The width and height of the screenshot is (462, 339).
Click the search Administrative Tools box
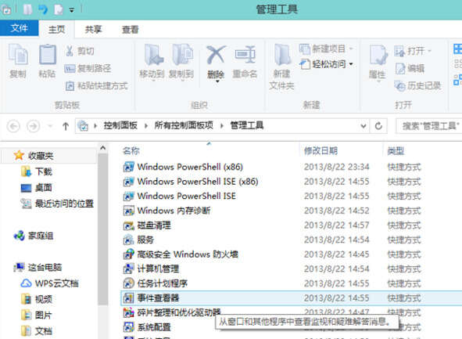tap(429, 126)
